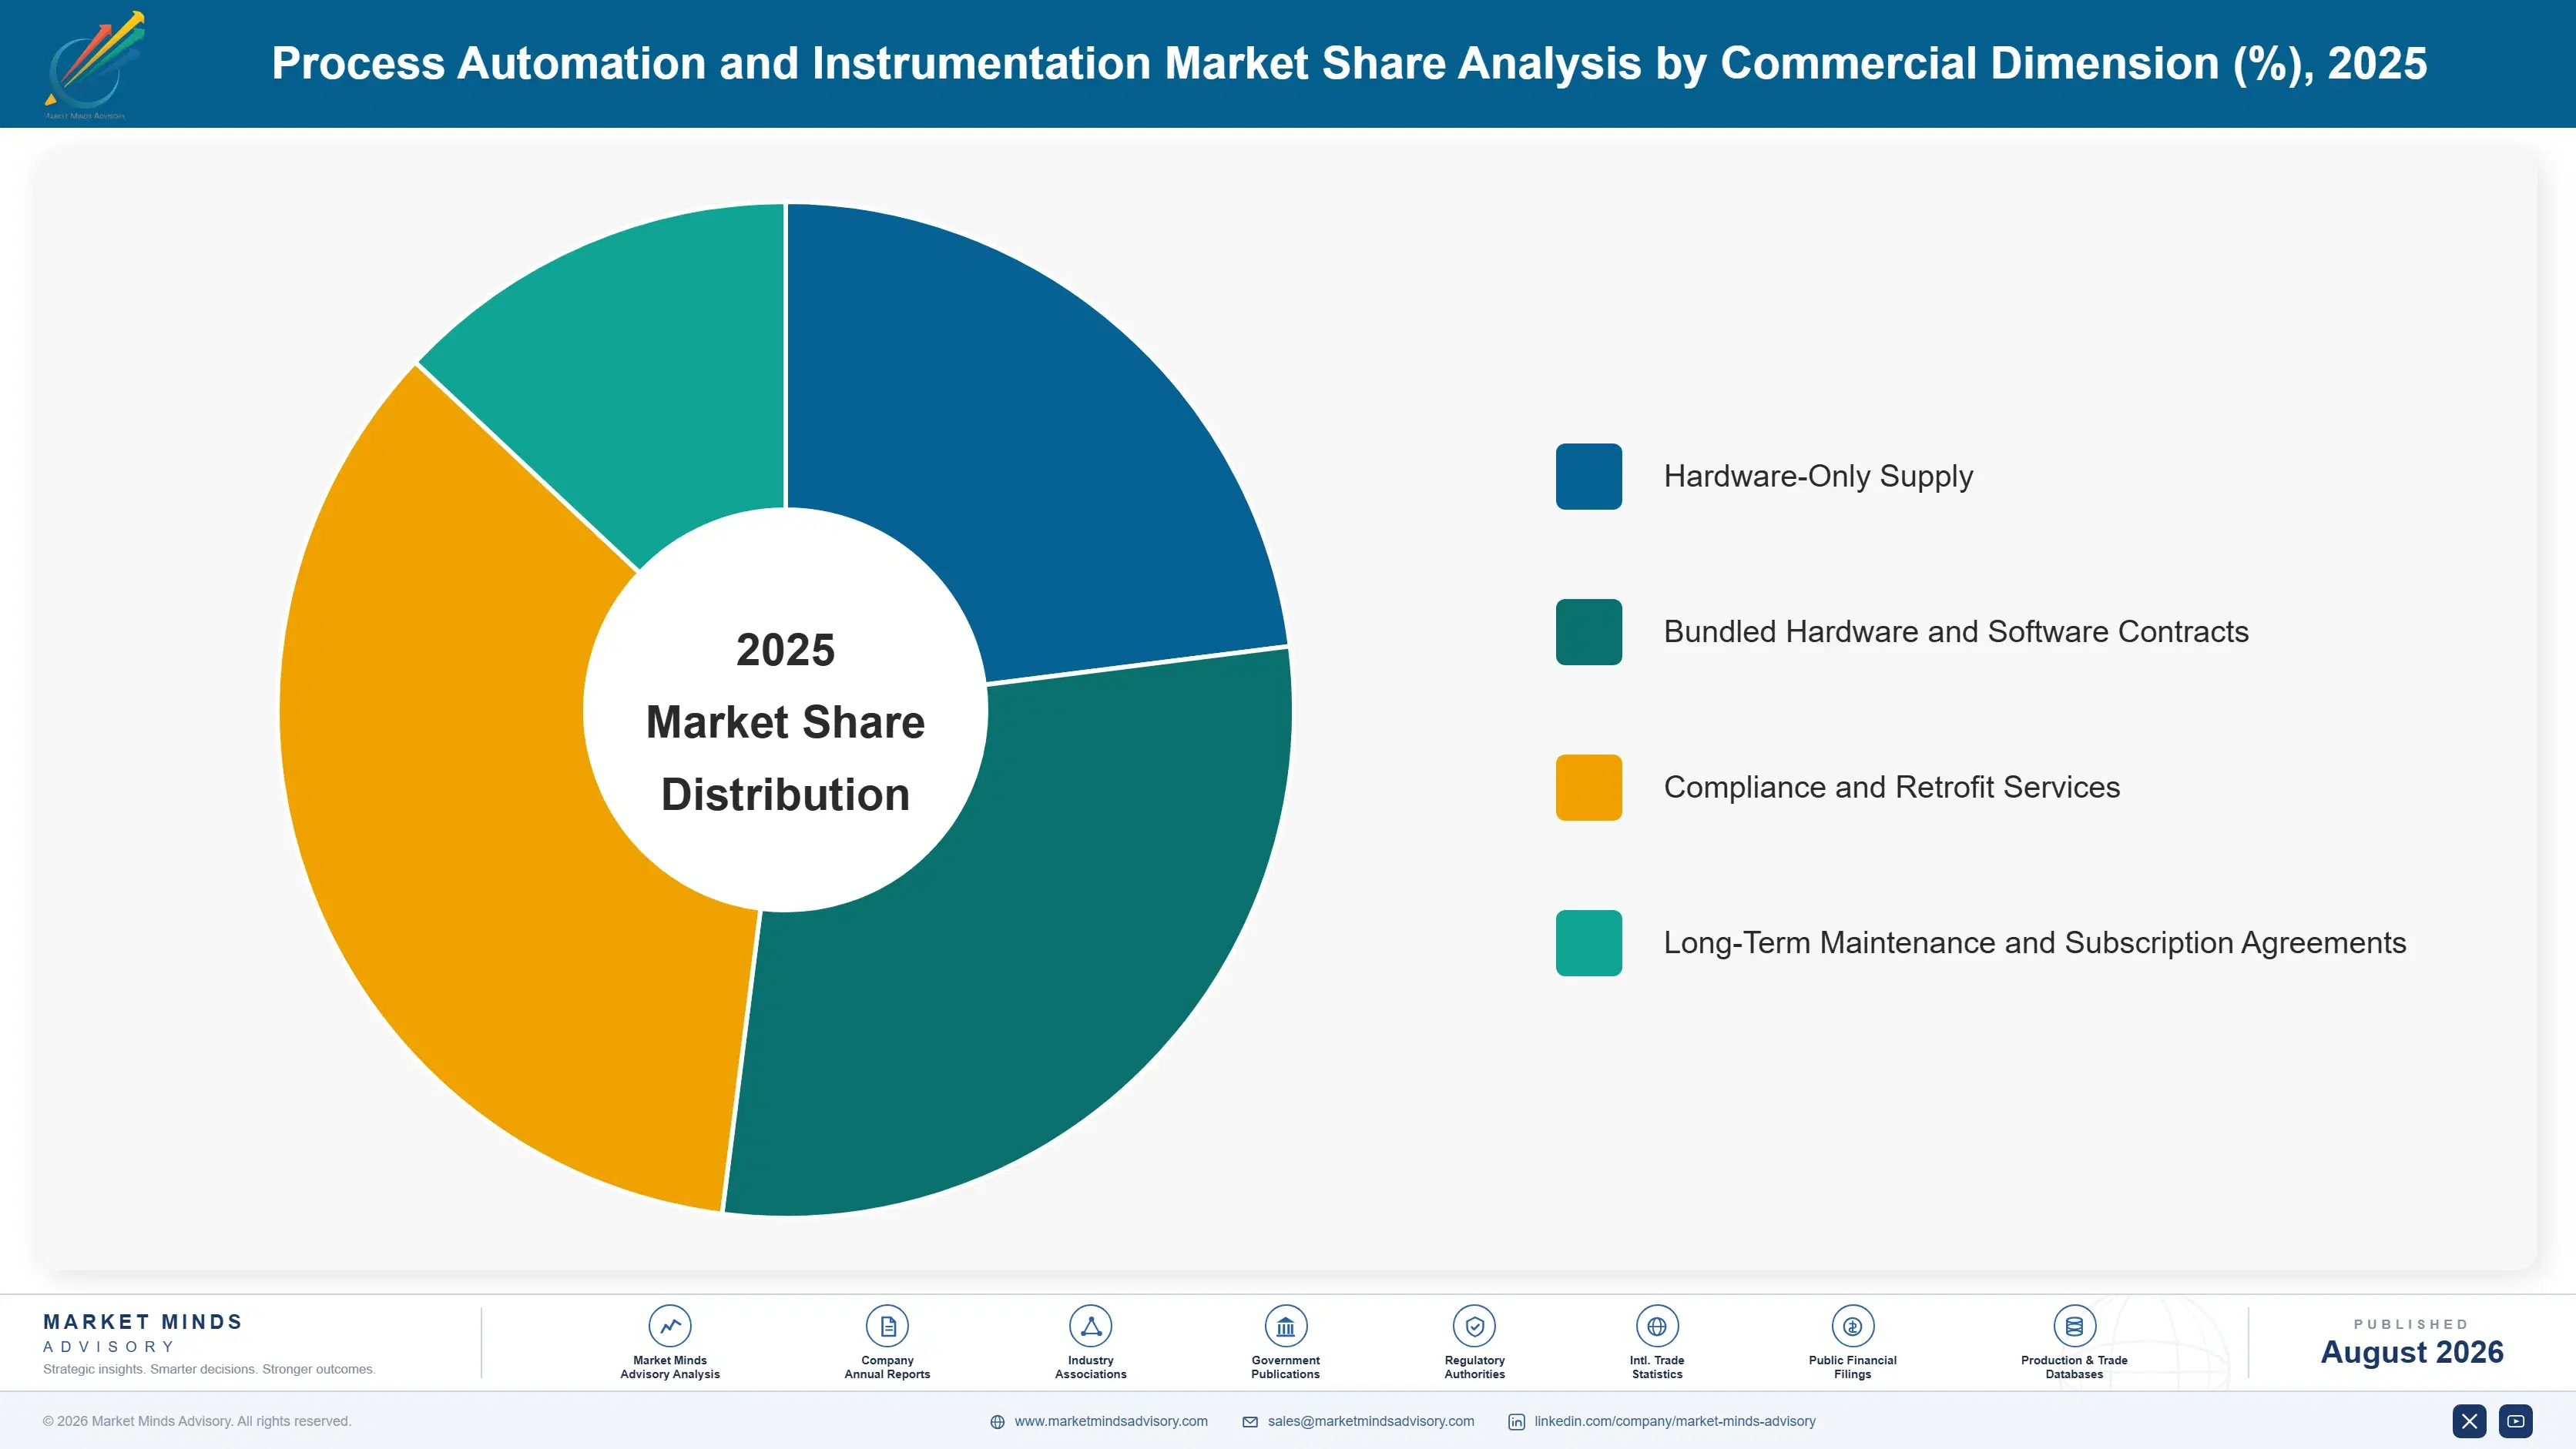Click the Hardware-Only Supply legend label
This screenshot has height=1449, width=2576.
[1818, 477]
